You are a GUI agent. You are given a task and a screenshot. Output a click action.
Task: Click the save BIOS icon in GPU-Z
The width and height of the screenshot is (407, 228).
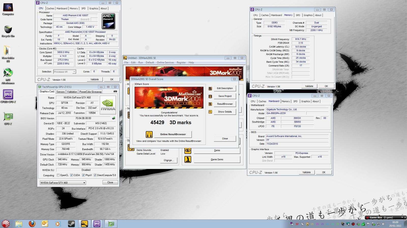pos(114,118)
